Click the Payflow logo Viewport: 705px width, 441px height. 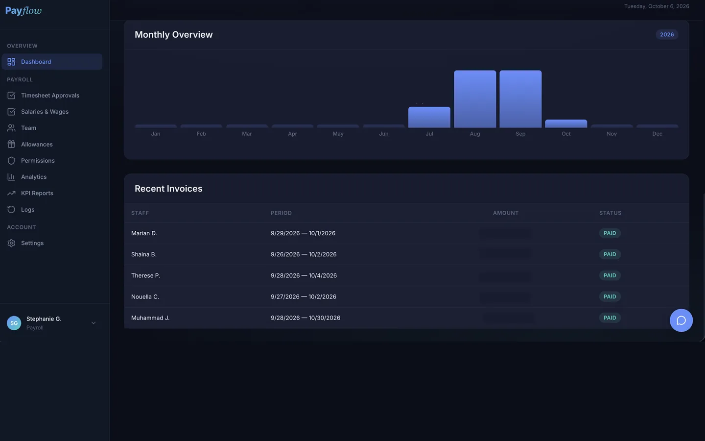[x=23, y=11]
